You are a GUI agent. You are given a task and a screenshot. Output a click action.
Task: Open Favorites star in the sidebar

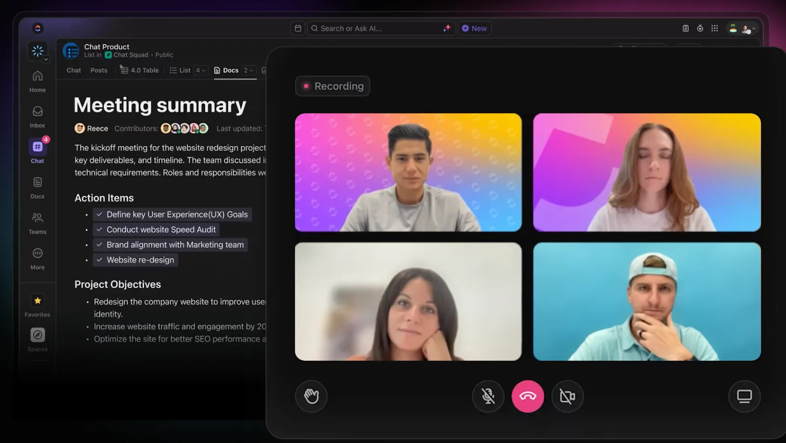37,301
